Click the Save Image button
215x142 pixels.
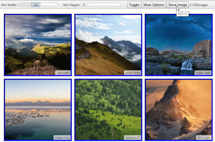tap(177, 5)
